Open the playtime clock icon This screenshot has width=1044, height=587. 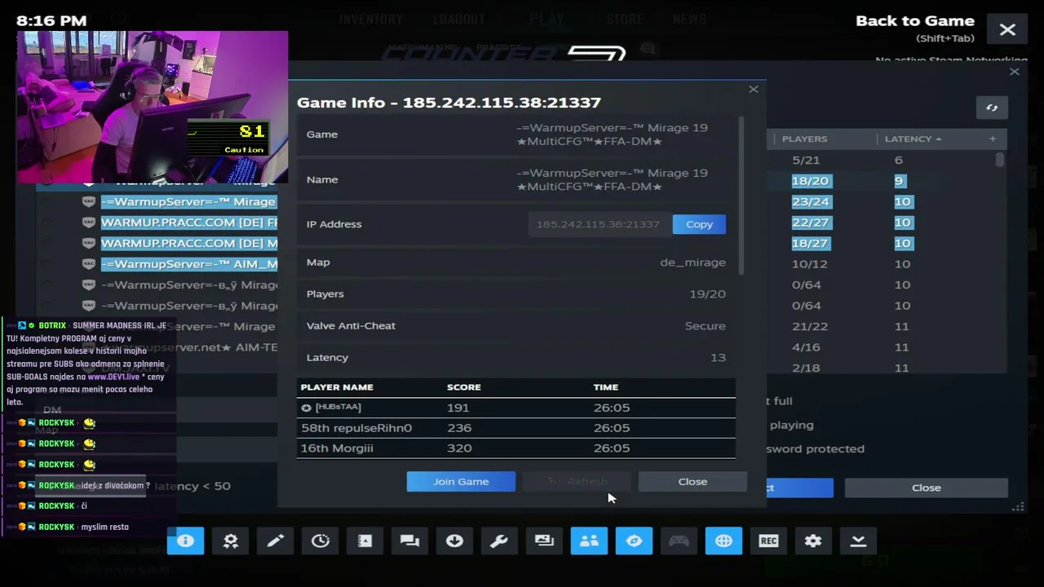320,541
